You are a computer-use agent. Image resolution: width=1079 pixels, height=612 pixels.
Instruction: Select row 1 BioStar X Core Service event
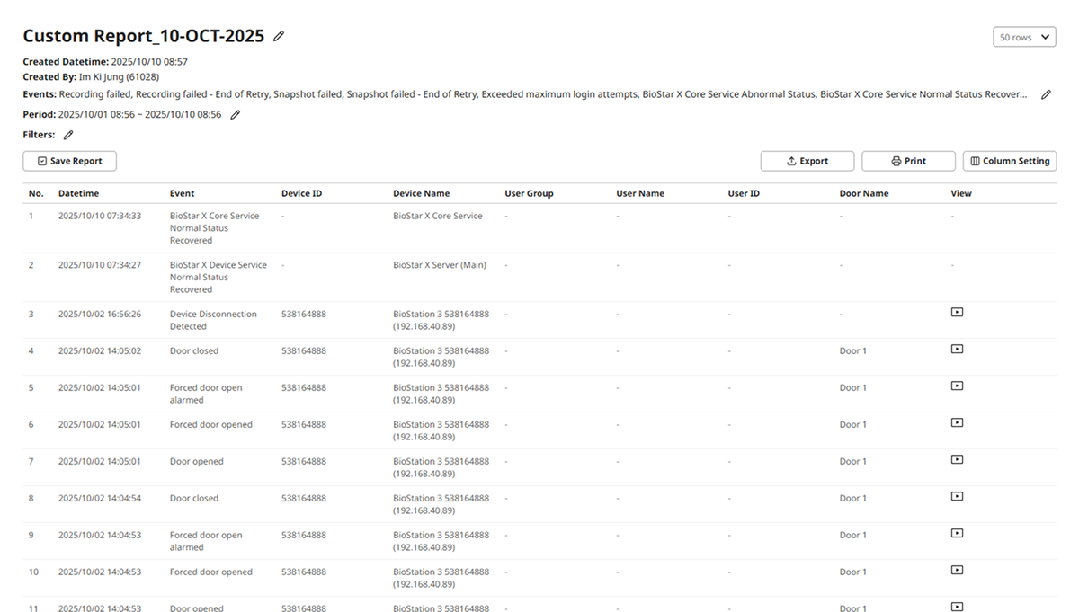coord(214,228)
